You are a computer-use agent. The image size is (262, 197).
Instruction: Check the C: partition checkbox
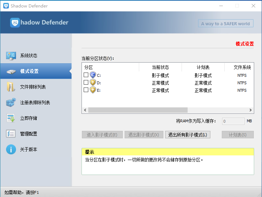[x=86, y=75]
